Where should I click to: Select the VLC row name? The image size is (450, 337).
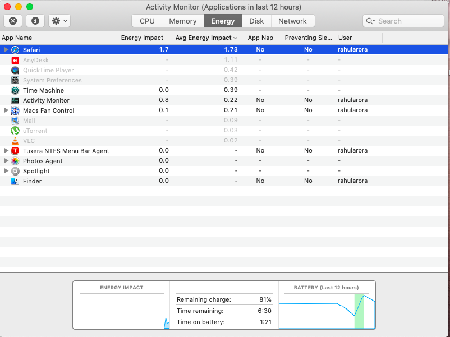point(29,141)
